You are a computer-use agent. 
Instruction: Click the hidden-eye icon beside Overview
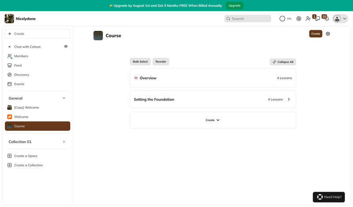tap(136, 78)
